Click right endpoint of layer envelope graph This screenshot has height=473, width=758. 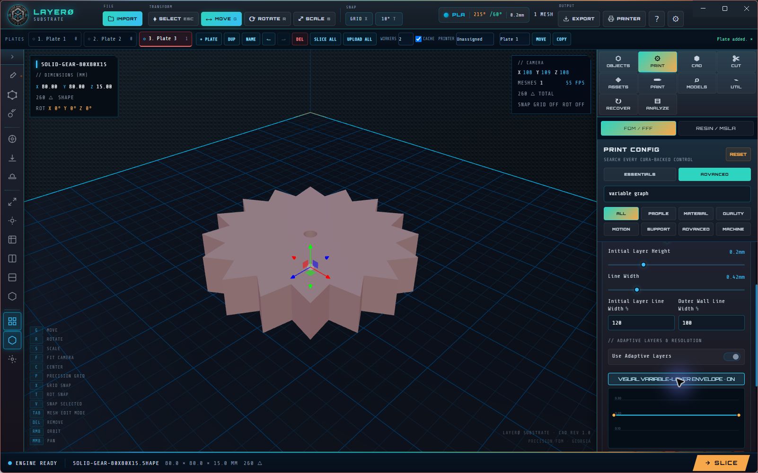(x=739, y=415)
